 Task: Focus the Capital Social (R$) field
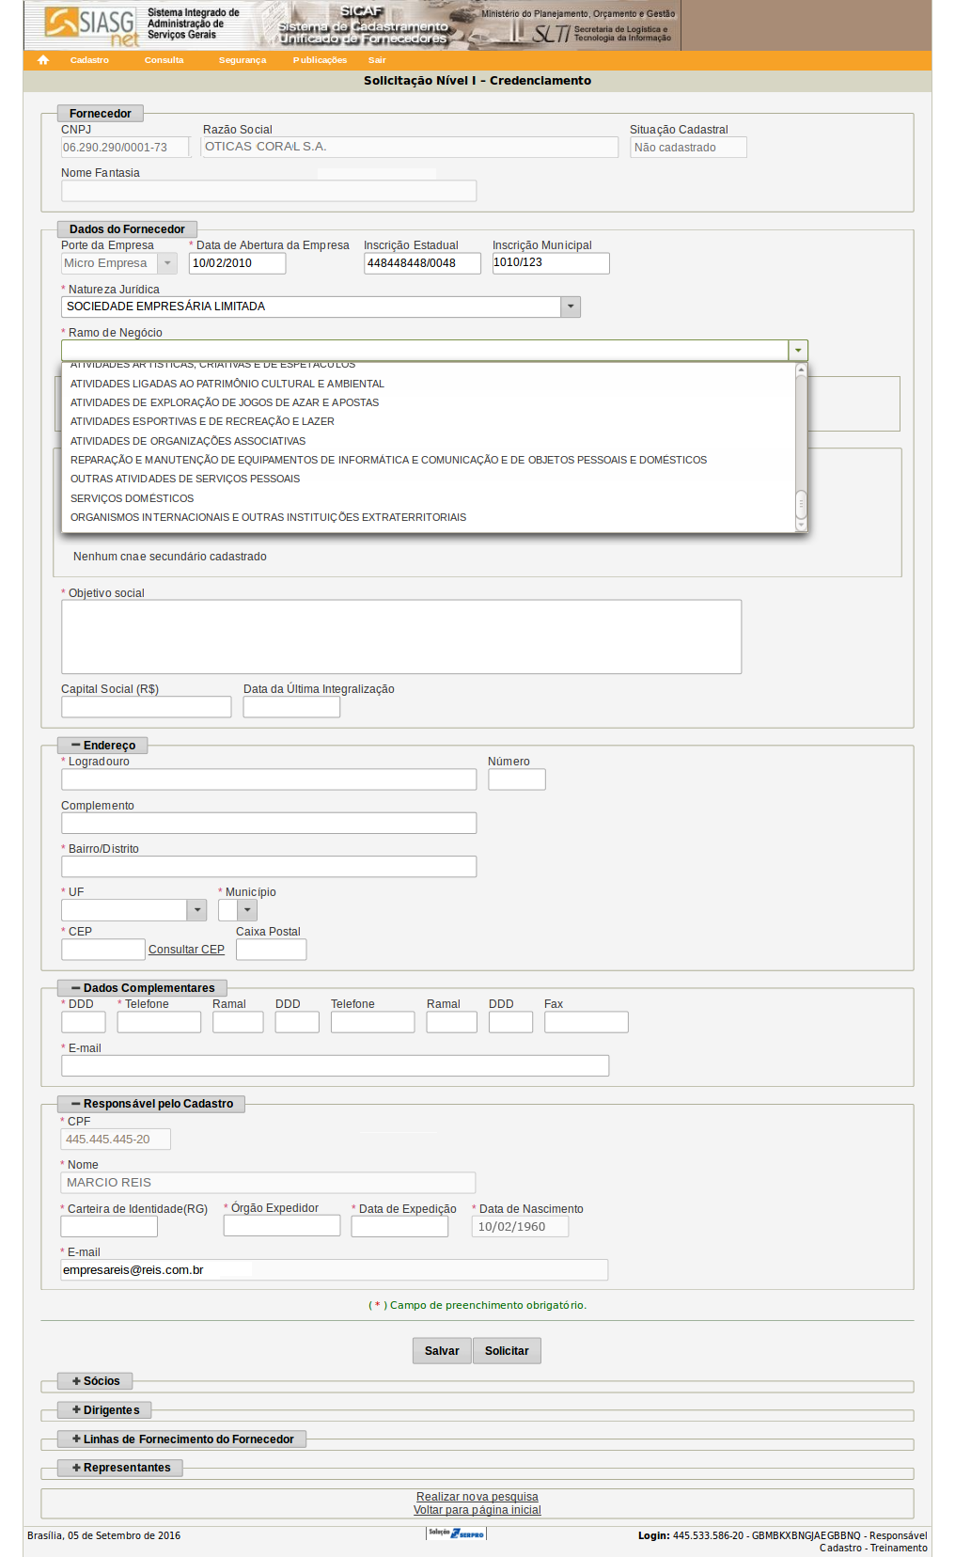(x=147, y=707)
